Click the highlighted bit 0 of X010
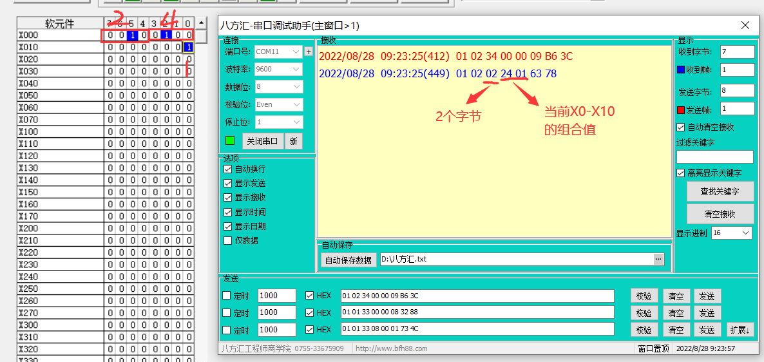This screenshot has height=362, width=764. (x=188, y=47)
